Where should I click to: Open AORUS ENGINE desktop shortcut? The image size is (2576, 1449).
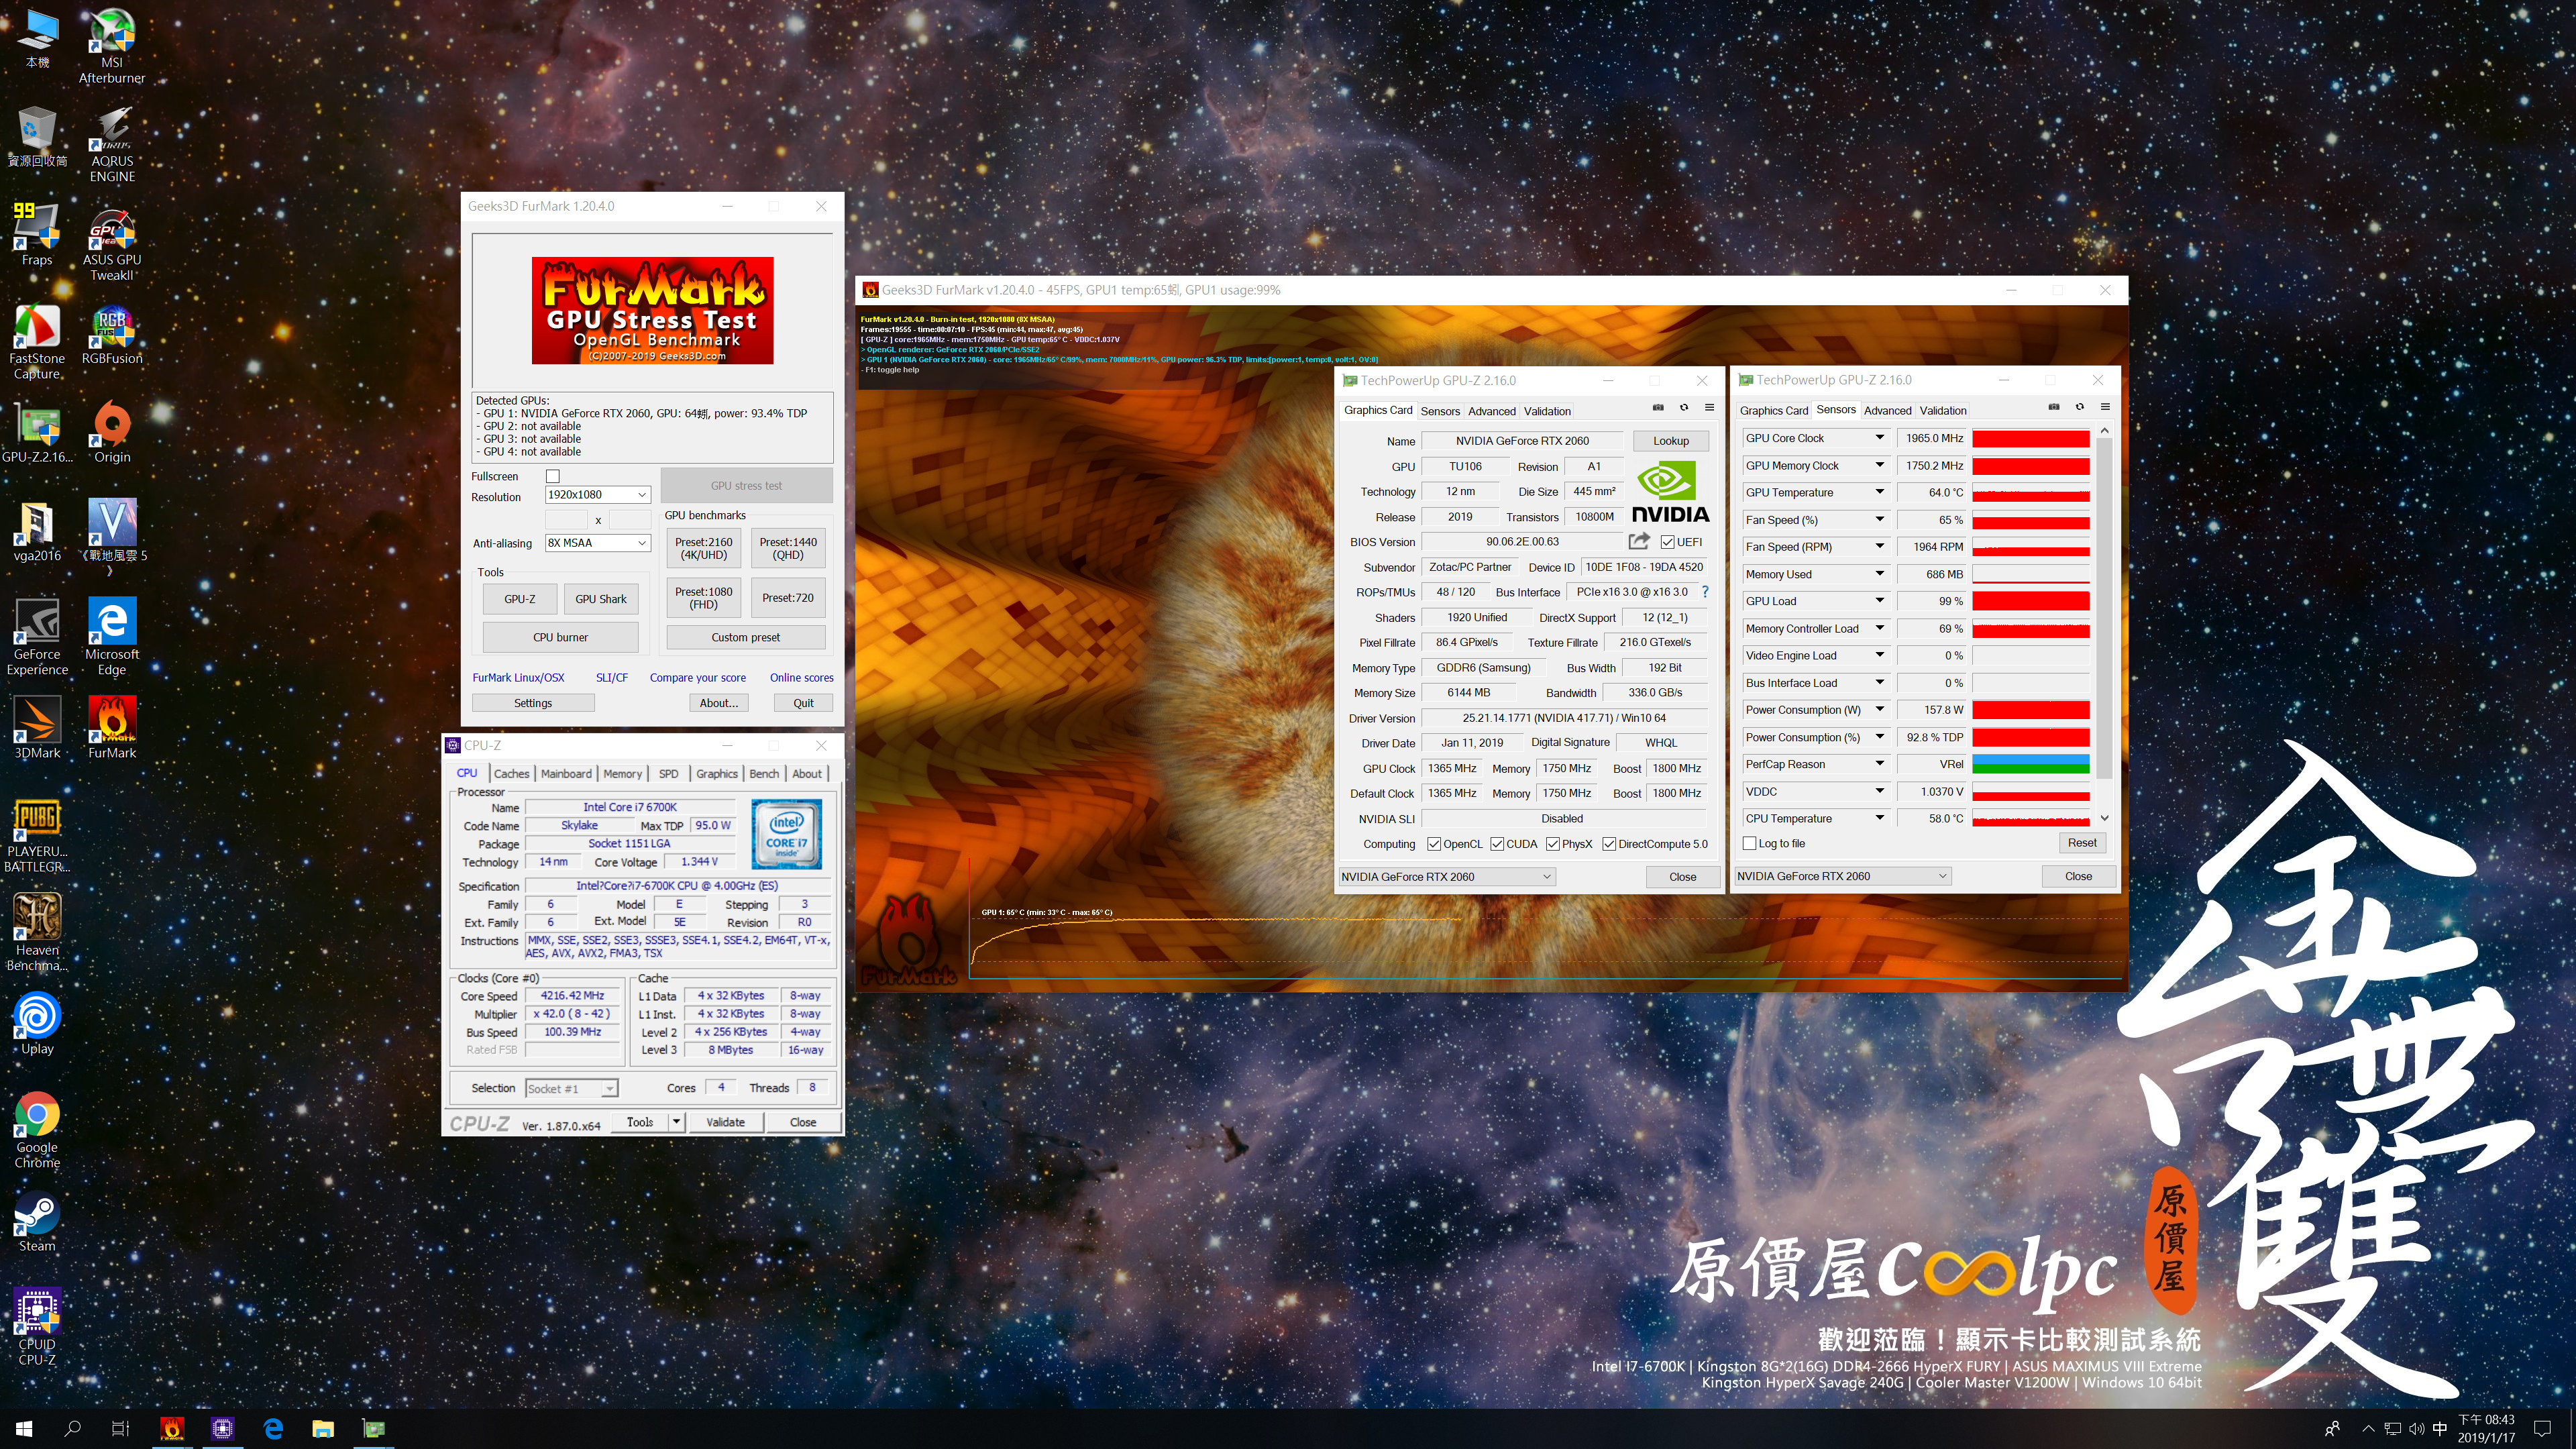click(x=111, y=145)
